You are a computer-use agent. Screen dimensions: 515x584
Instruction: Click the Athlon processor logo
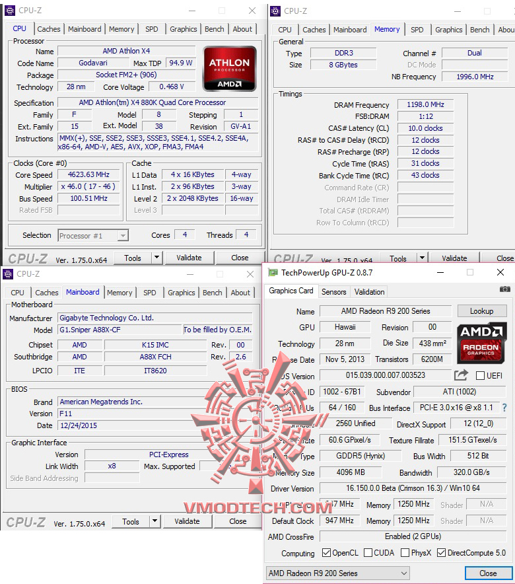pyautogui.click(x=230, y=69)
